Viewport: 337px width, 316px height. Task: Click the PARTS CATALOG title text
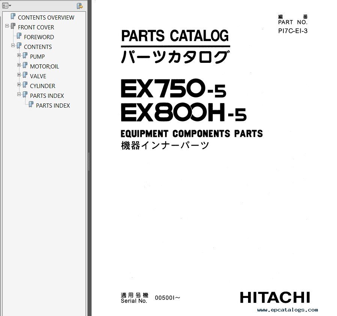[175, 36]
